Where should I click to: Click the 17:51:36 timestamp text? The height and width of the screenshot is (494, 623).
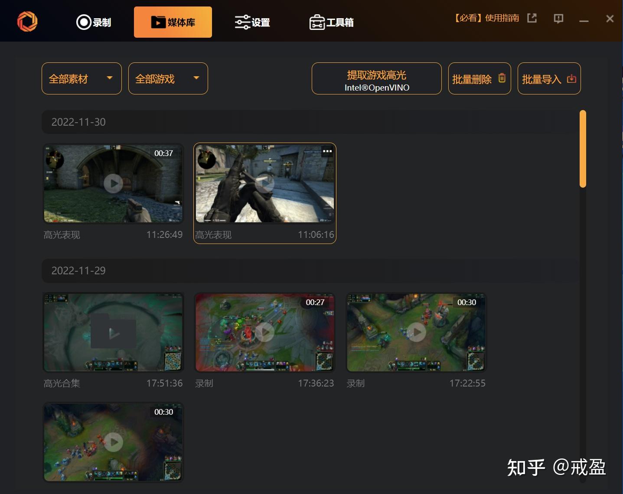(x=164, y=383)
